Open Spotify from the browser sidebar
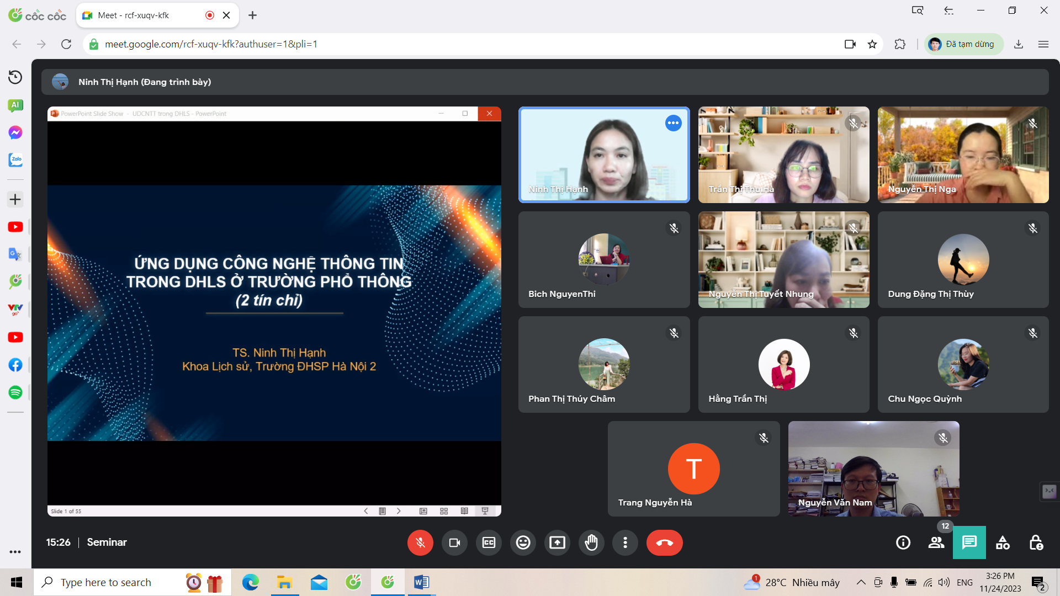 click(x=15, y=392)
